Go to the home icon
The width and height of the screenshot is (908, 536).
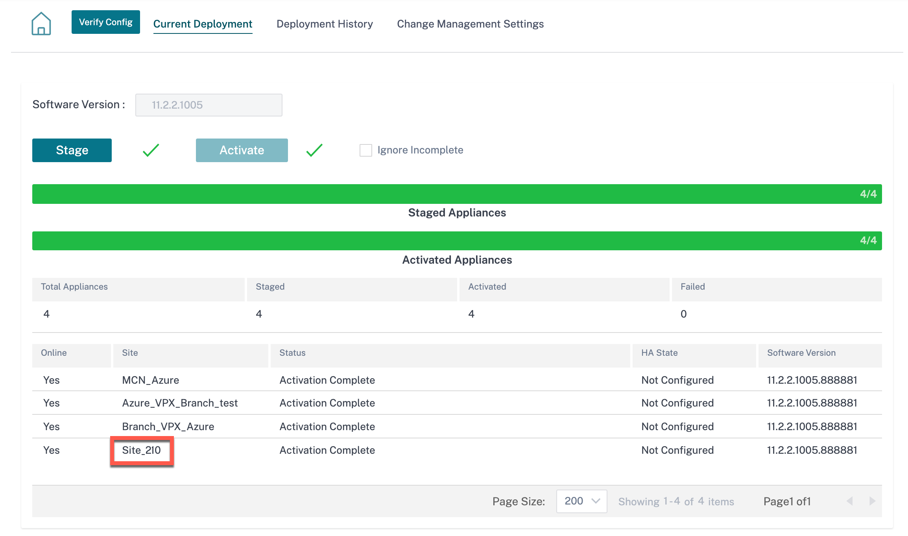[x=41, y=24]
